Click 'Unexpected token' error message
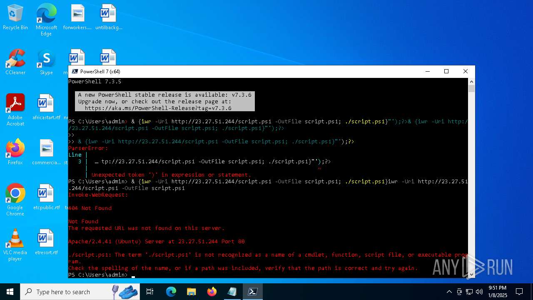The height and width of the screenshot is (300, 533). pyautogui.click(x=172, y=175)
